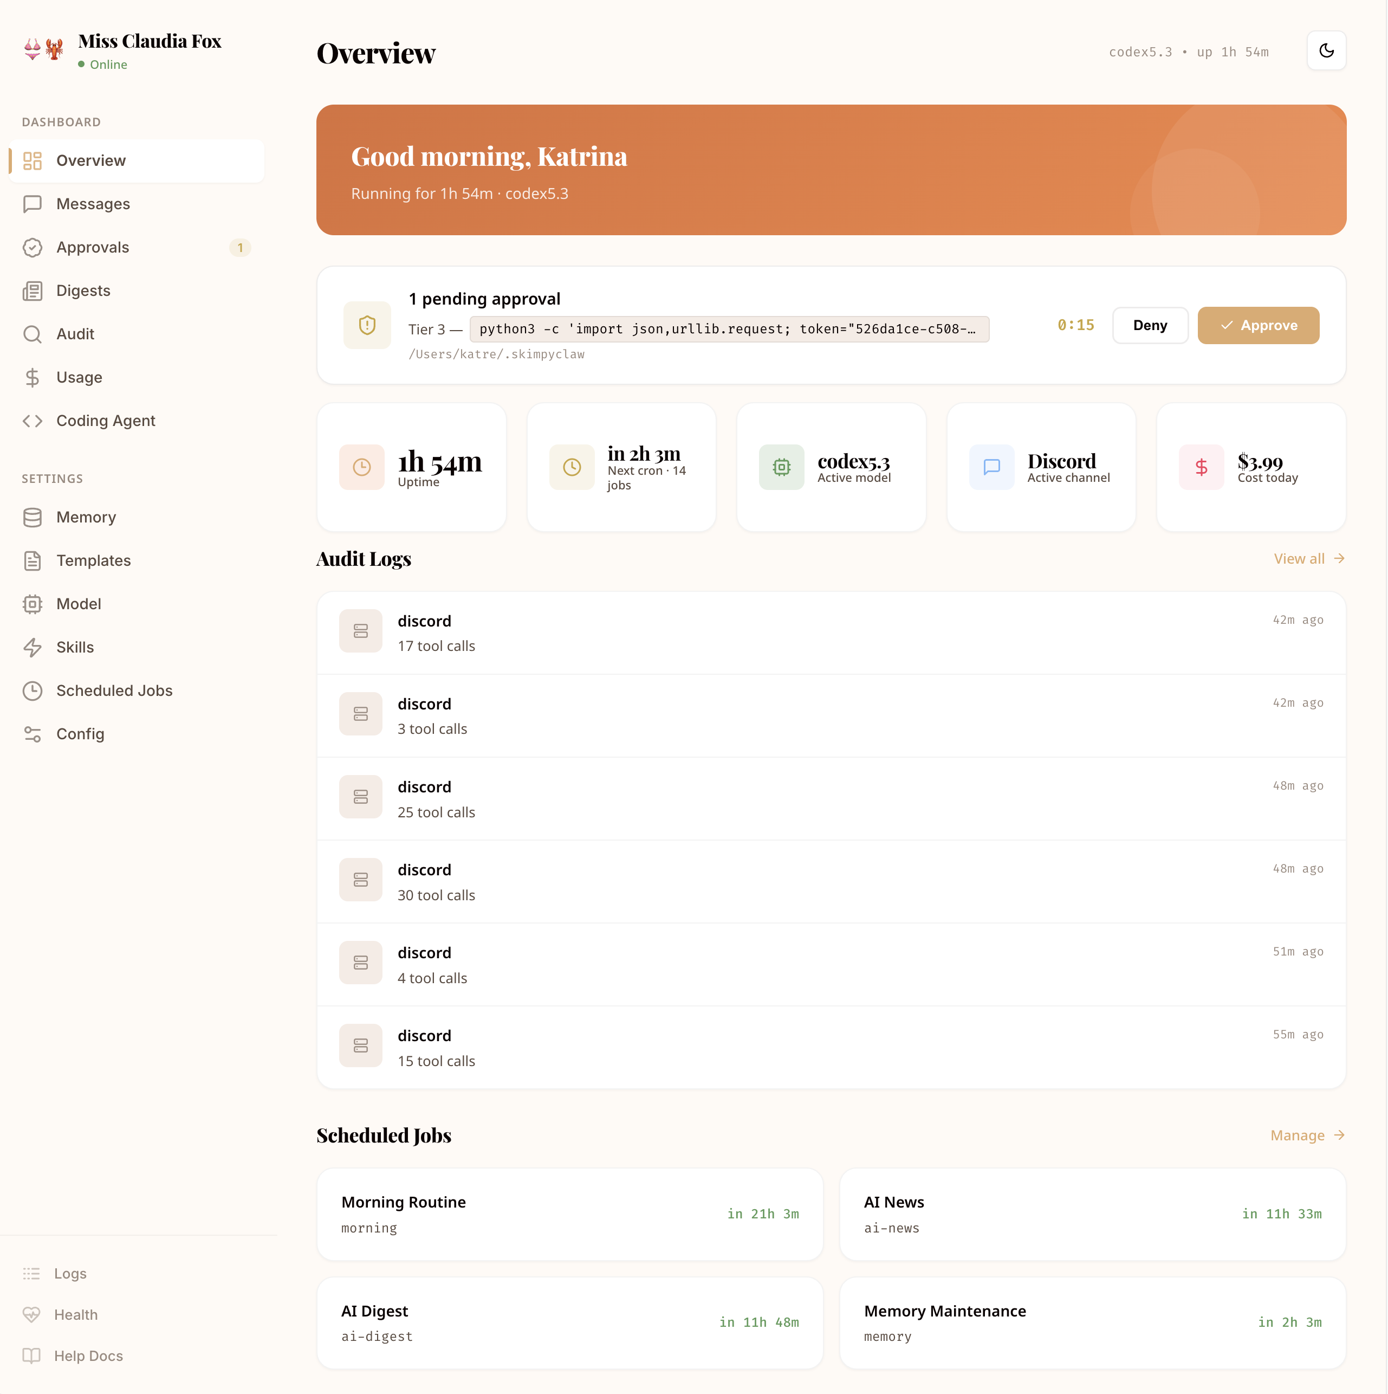Toggle dark mode with the moon icon
The width and height of the screenshot is (1388, 1394).
coord(1327,50)
